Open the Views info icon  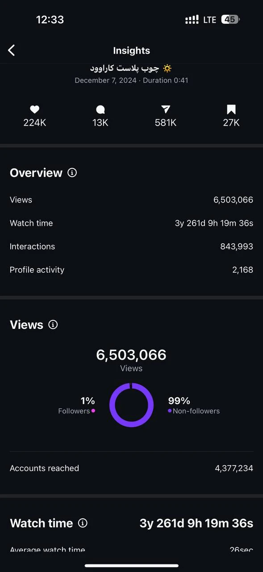point(53,324)
